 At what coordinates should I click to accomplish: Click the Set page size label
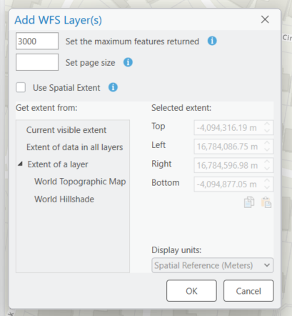pos(90,63)
